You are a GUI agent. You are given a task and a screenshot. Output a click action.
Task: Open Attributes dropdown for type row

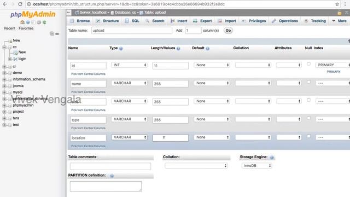(289, 119)
